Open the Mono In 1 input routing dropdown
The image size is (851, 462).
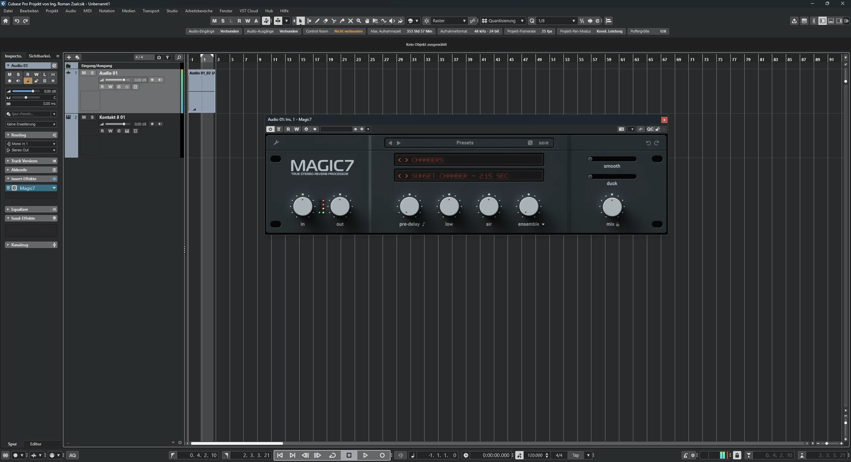click(x=31, y=144)
